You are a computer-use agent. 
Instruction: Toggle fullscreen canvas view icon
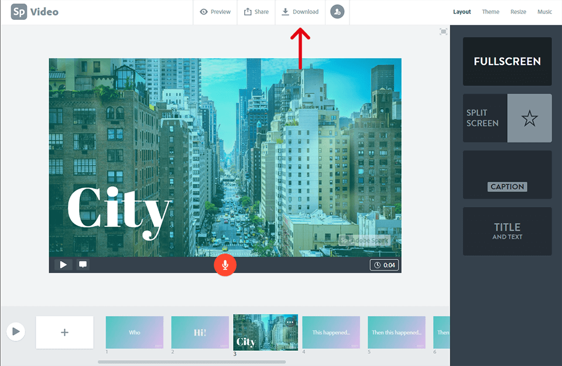tap(443, 32)
